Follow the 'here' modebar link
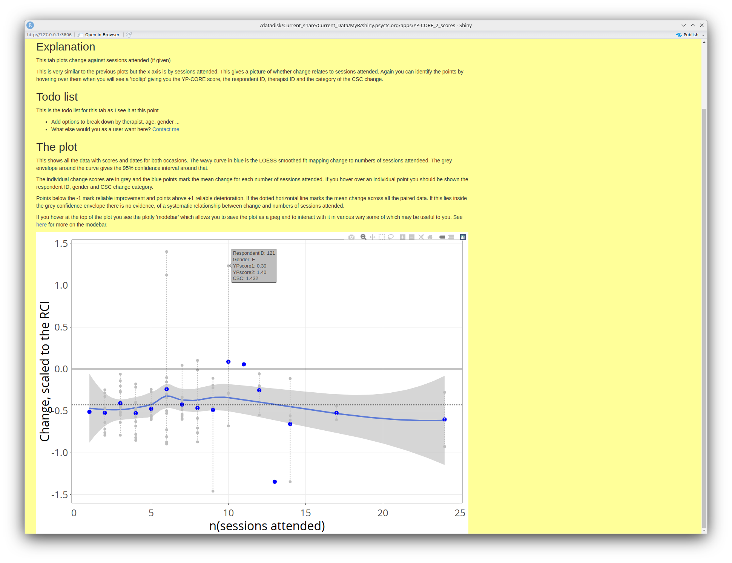 tap(41, 225)
